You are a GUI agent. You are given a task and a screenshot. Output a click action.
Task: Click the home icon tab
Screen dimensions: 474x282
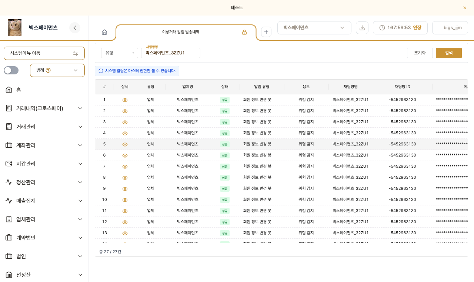pyautogui.click(x=104, y=32)
